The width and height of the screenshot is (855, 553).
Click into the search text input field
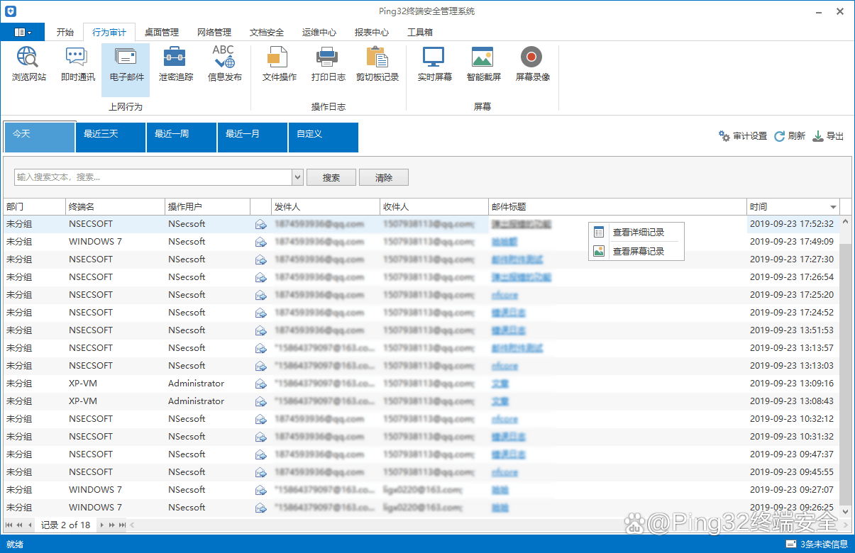153,177
